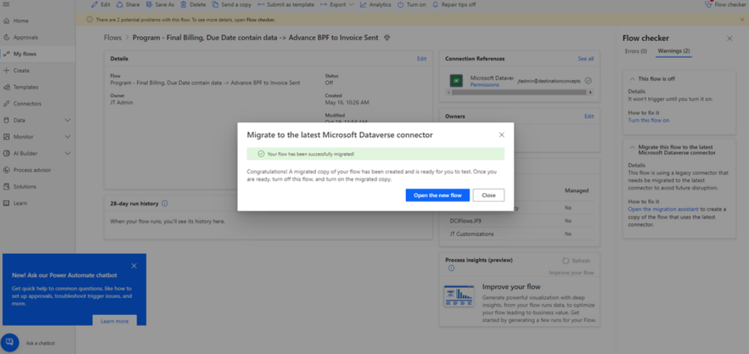The height and width of the screenshot is (354, 749).
Task: Click the Templates icon in sidebar
Action: point(6,87)
